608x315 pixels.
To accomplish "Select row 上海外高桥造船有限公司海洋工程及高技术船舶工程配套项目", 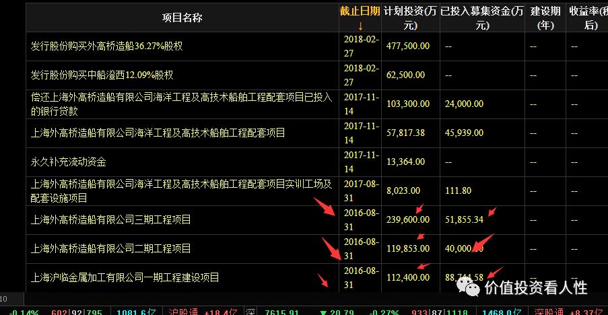I will tap(317, 133).
